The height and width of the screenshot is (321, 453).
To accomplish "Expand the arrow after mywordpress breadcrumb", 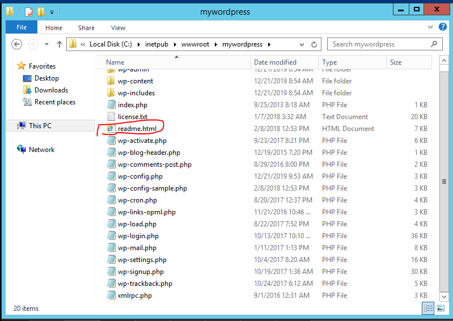I will coord(269,44).
